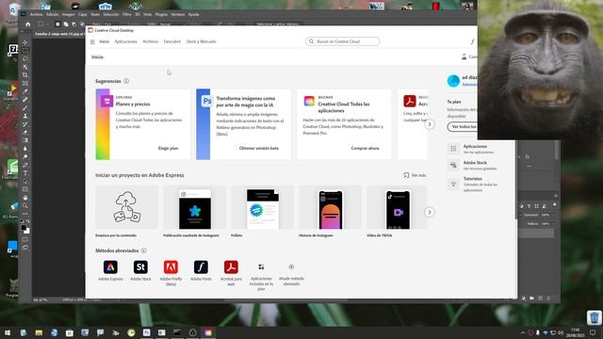Click Obtener versión beta button
This screenshot has width=603, height=339.
click(x=259, y=149)
